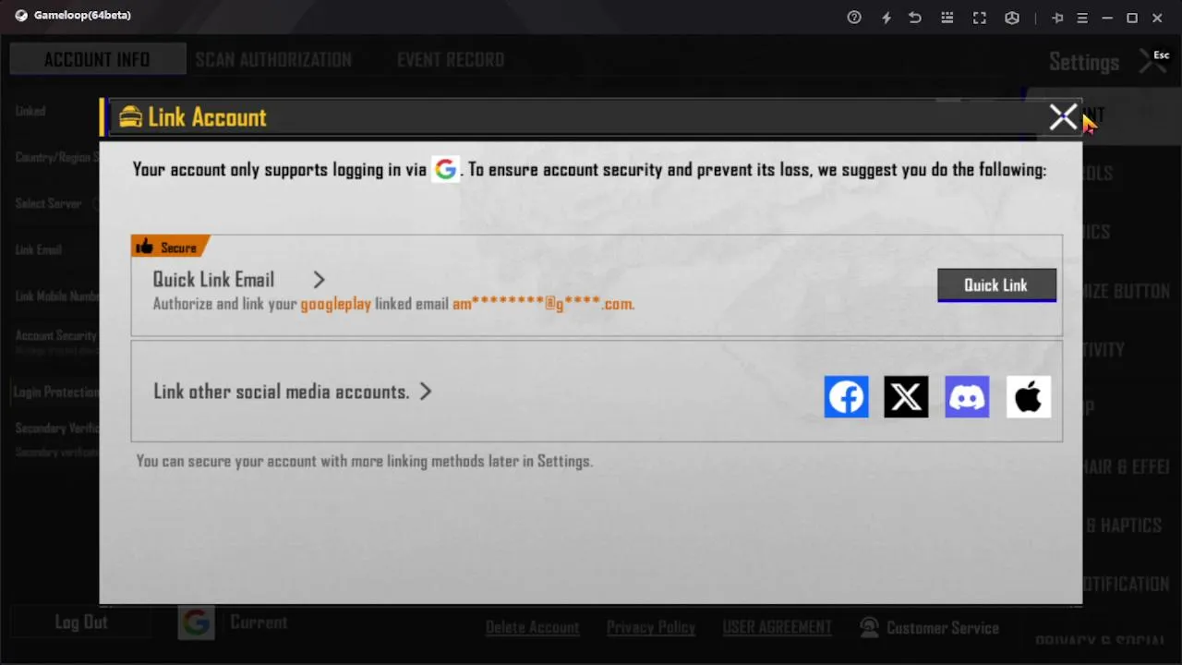Open the Gameloop key mapping grid icon
The image size is (1182, 665).
[x=947, y=18]
